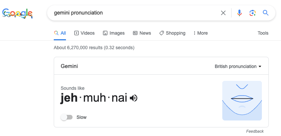Click the dropdown arrow beside British pronunciation

pyautogui.click(x=260, y=67)
